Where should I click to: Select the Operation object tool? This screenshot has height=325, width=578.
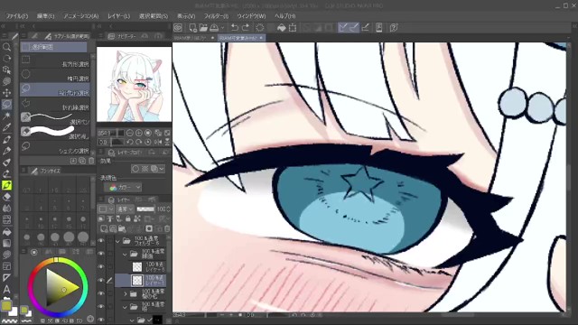(x=6, y=70)
